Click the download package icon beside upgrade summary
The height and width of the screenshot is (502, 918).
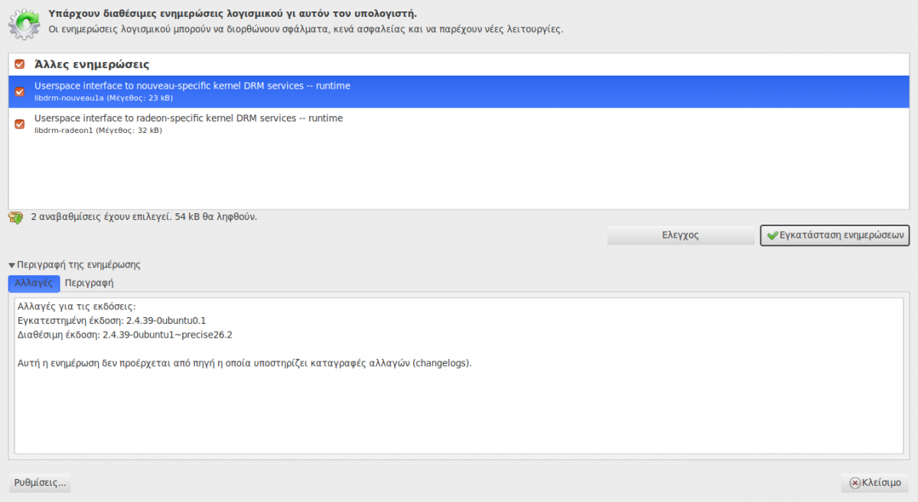(x=15, y=218)
